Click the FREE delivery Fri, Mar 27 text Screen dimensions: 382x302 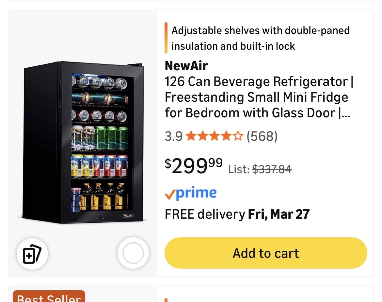(x=237, y=214)
